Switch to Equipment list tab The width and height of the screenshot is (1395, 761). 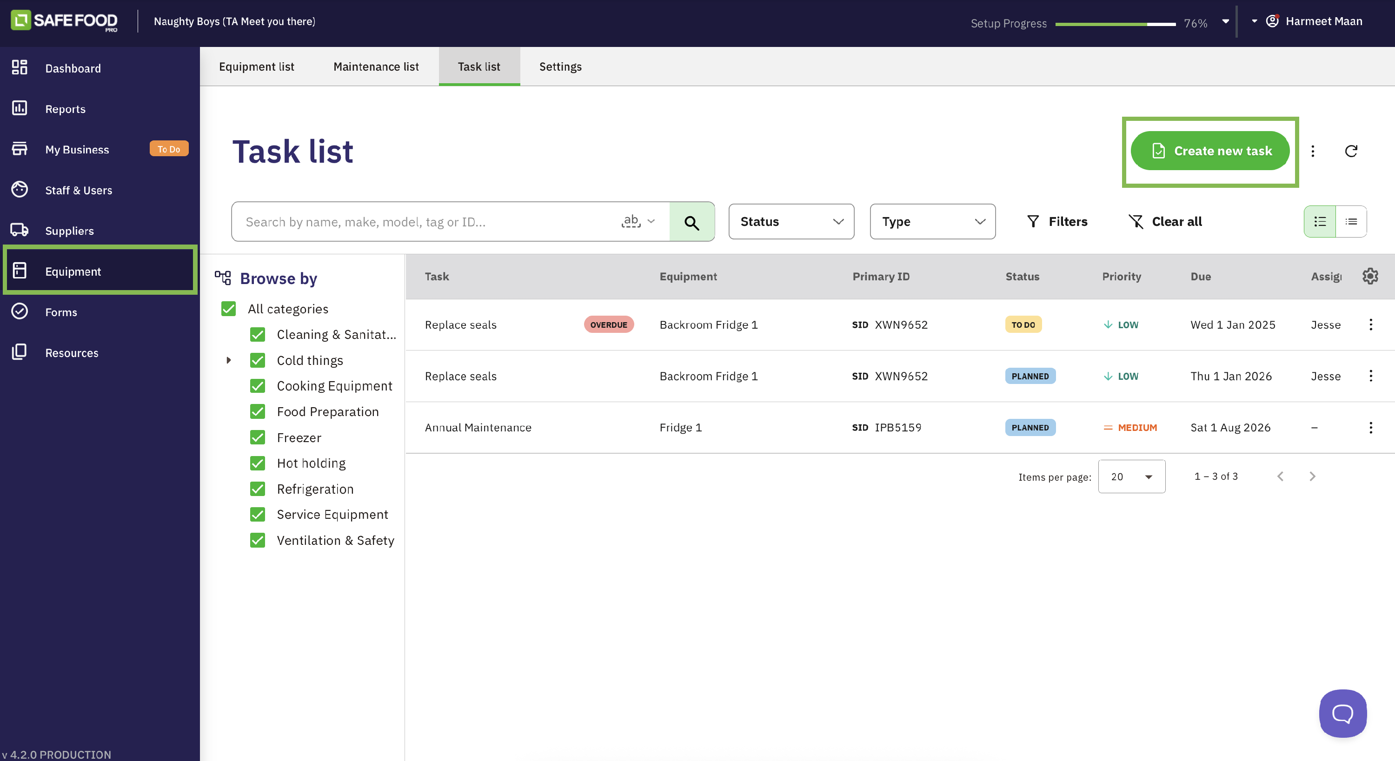tap(257, 66)
